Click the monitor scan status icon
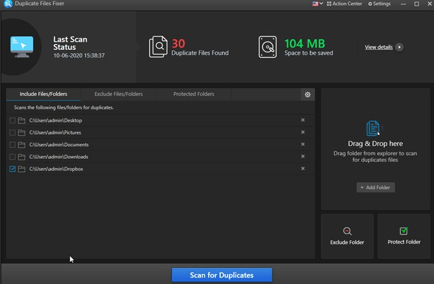 [x=22, y=47]
